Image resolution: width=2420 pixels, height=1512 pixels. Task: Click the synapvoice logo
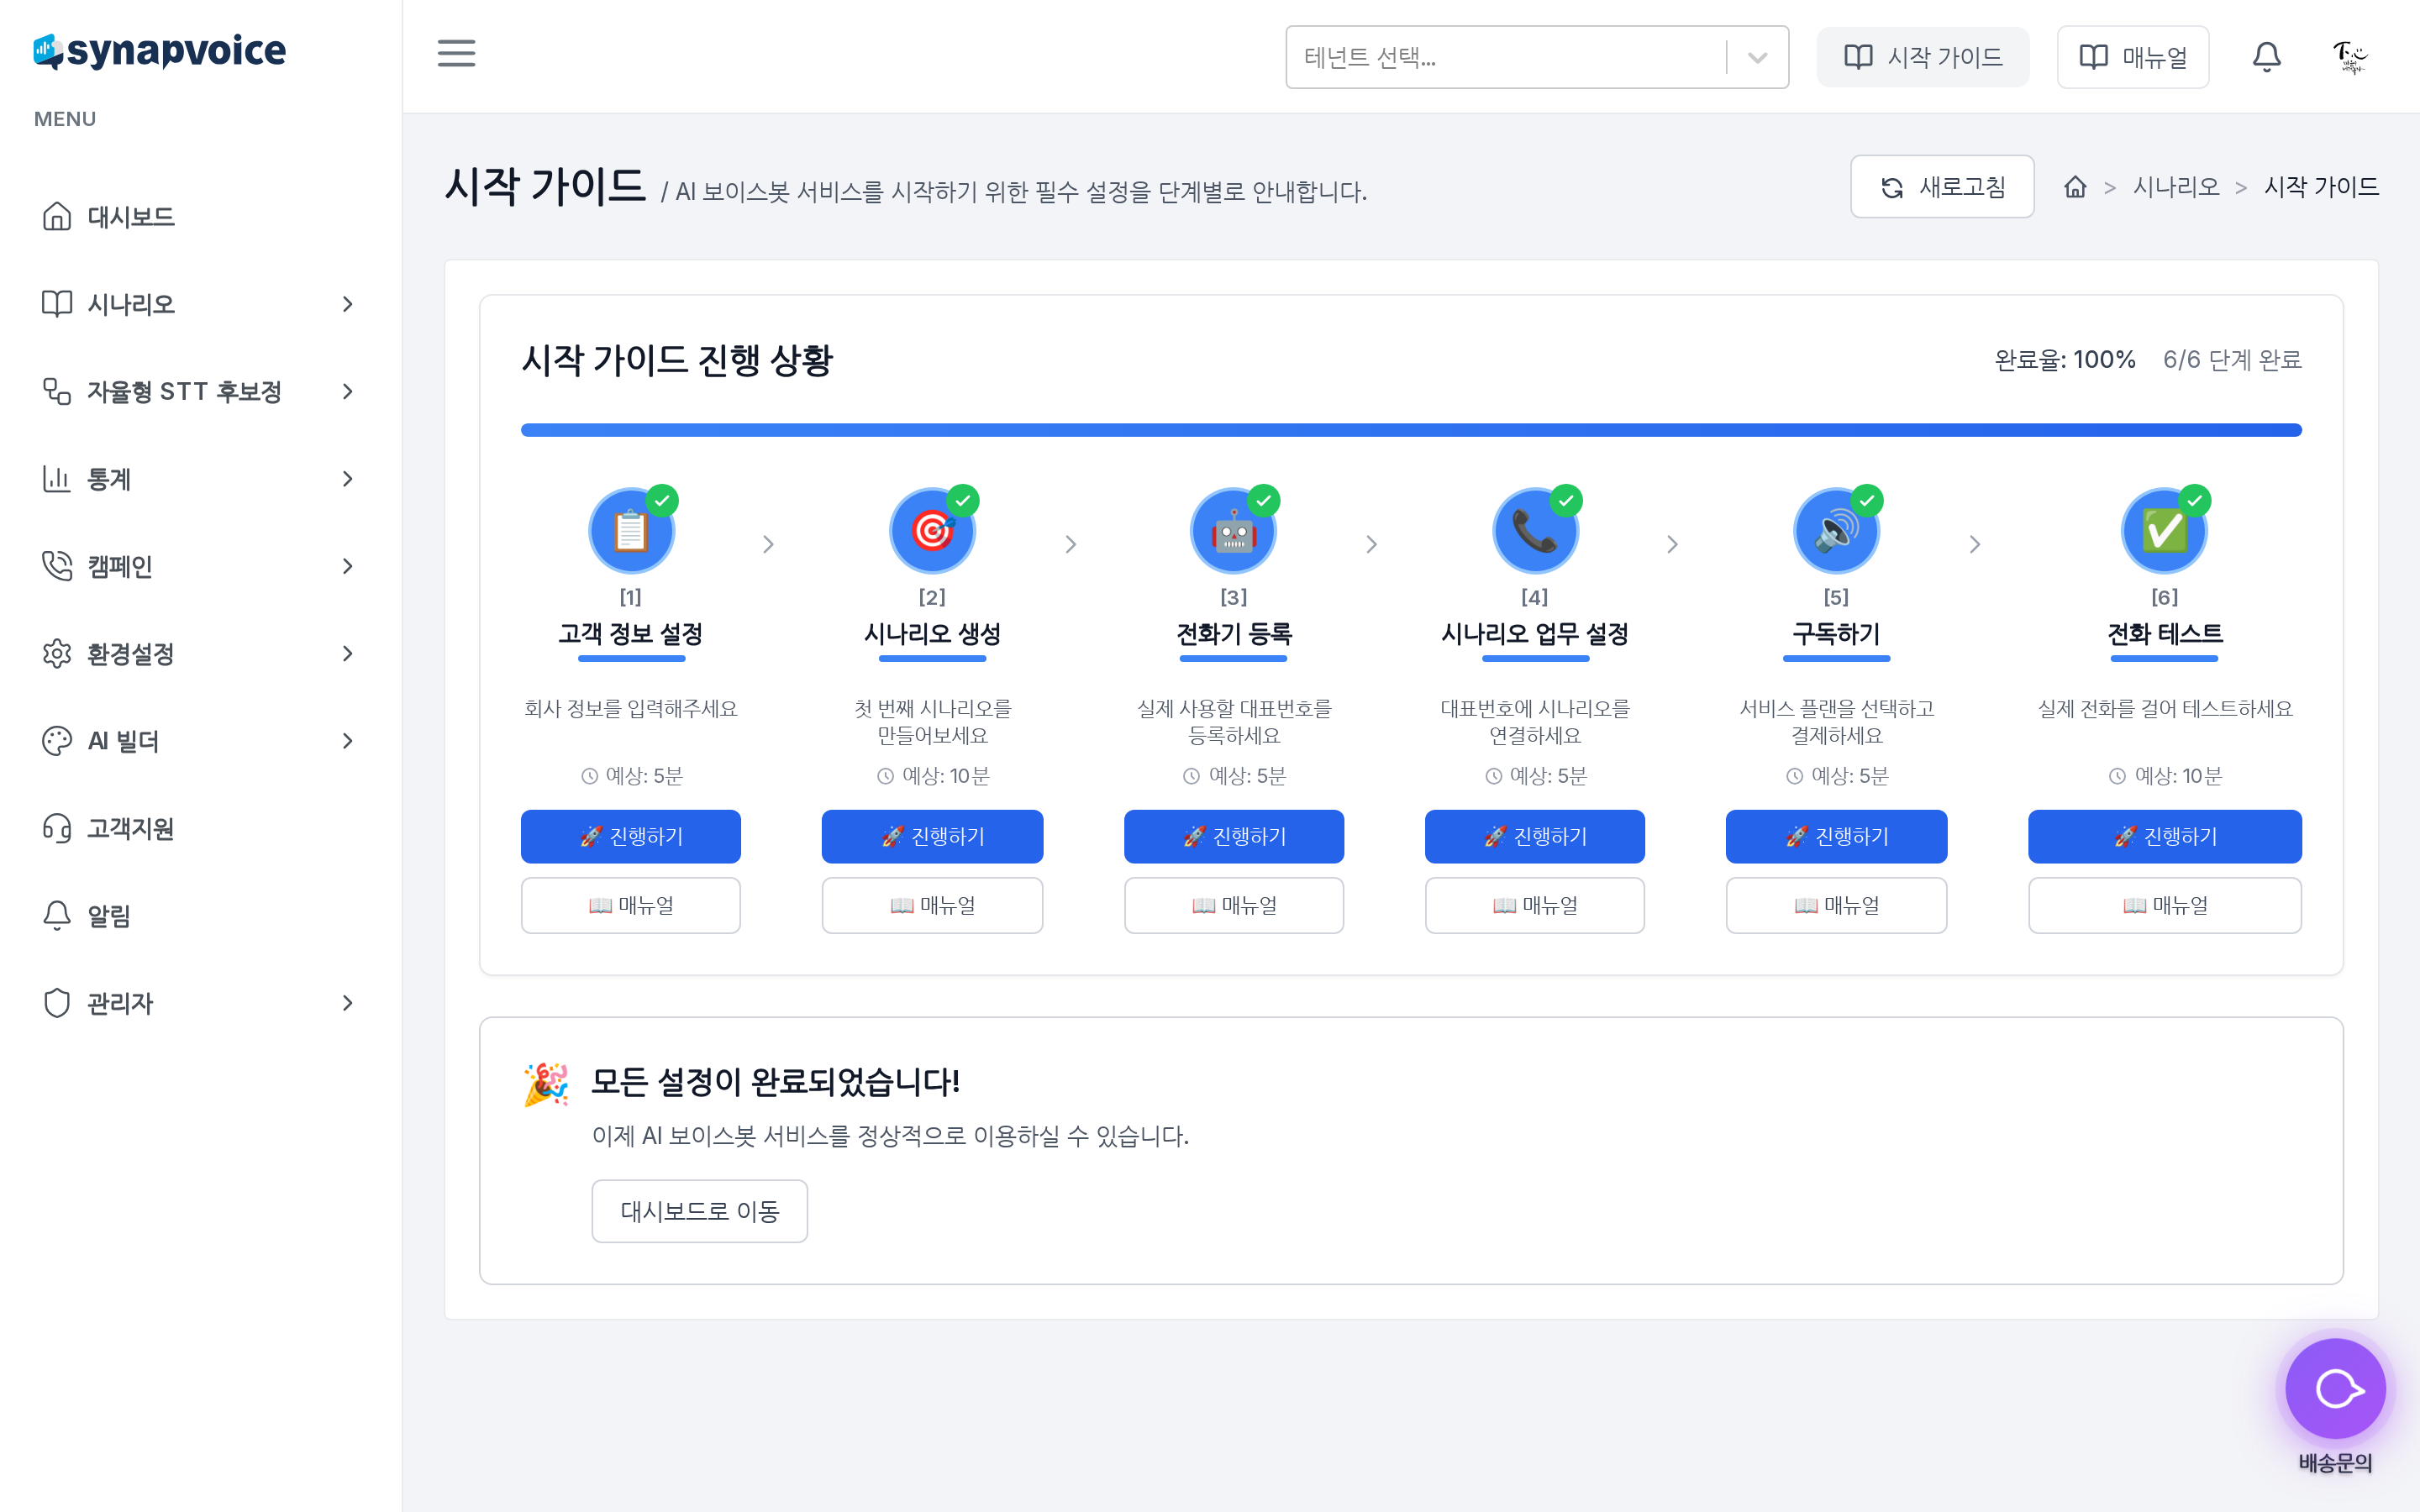pos(160,51)
